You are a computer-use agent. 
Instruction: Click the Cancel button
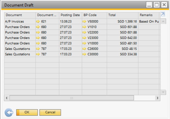coord(50,112)
